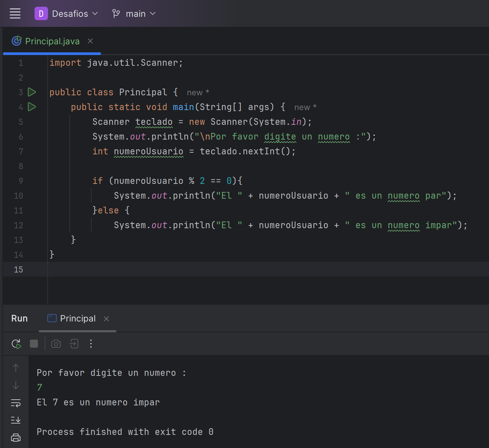Open the main hamburger menu
489x448 pixels.
15,14
